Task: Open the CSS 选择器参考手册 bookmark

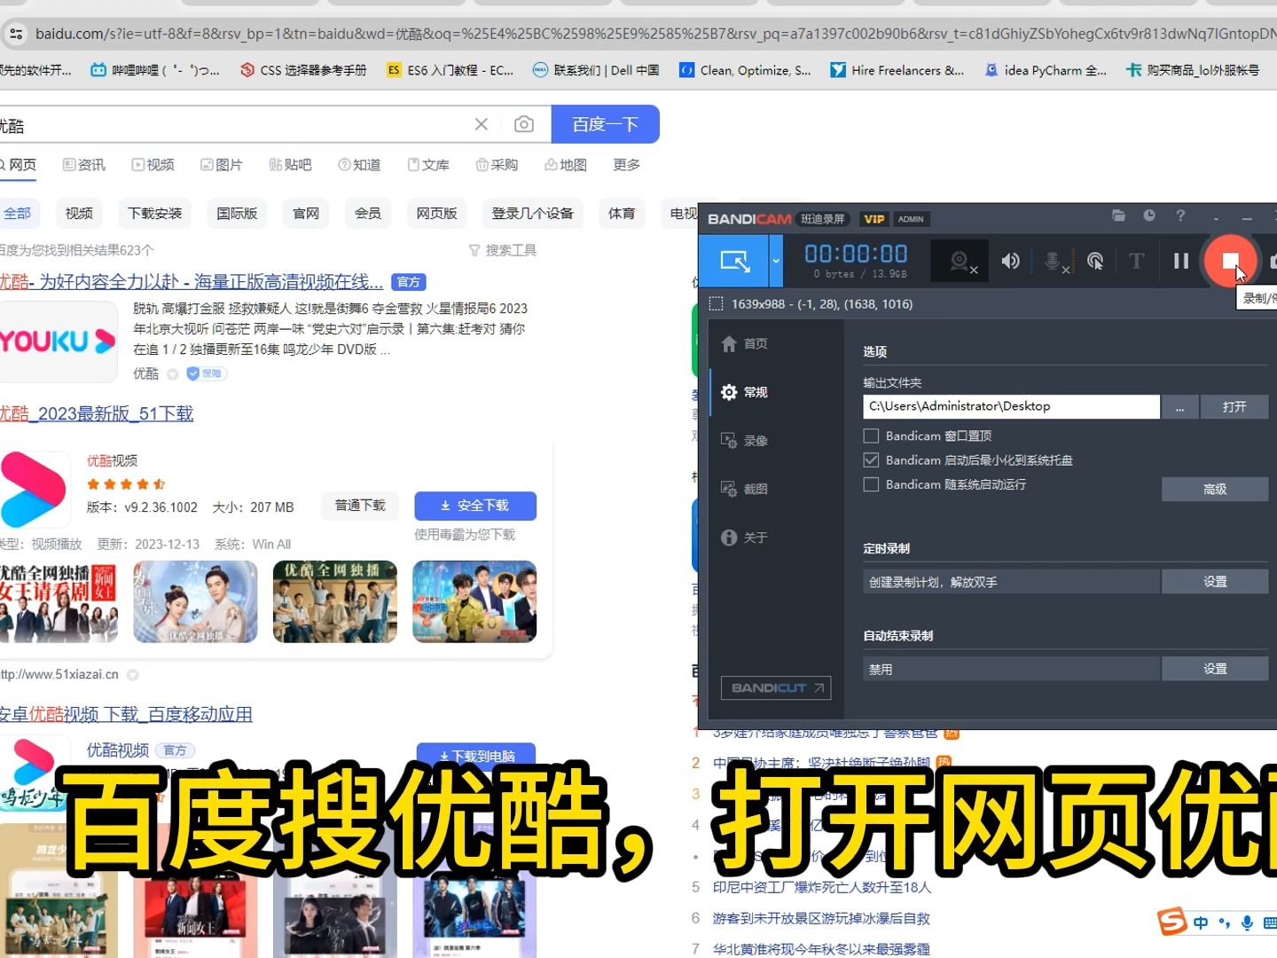Action: coord(303,70)
